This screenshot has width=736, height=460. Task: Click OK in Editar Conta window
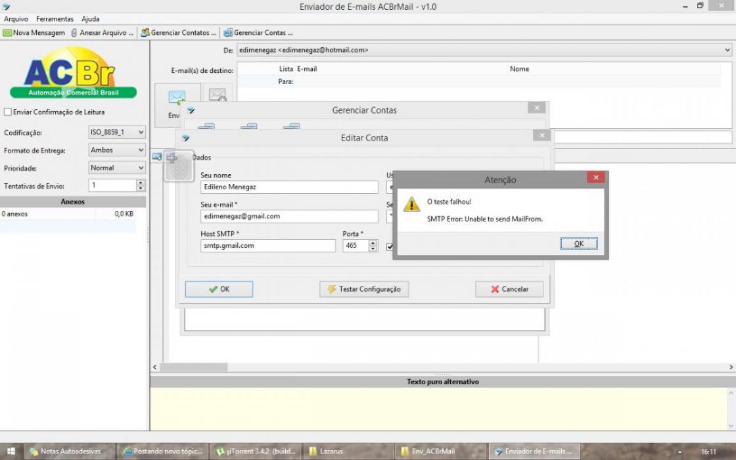[x=219, y=289]
